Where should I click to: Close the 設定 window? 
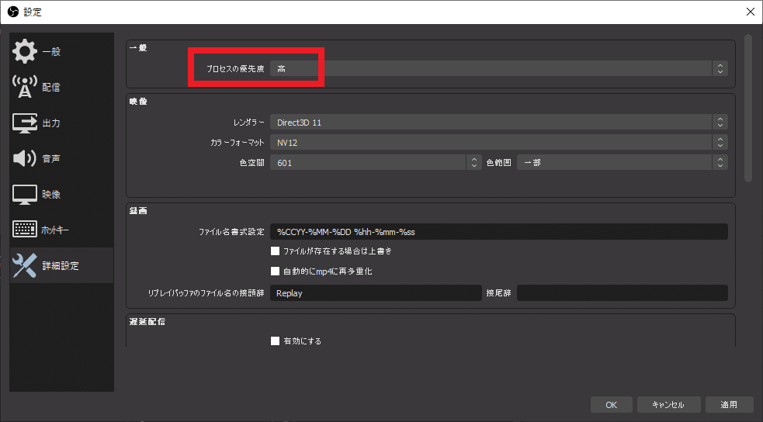coord(751,12)
